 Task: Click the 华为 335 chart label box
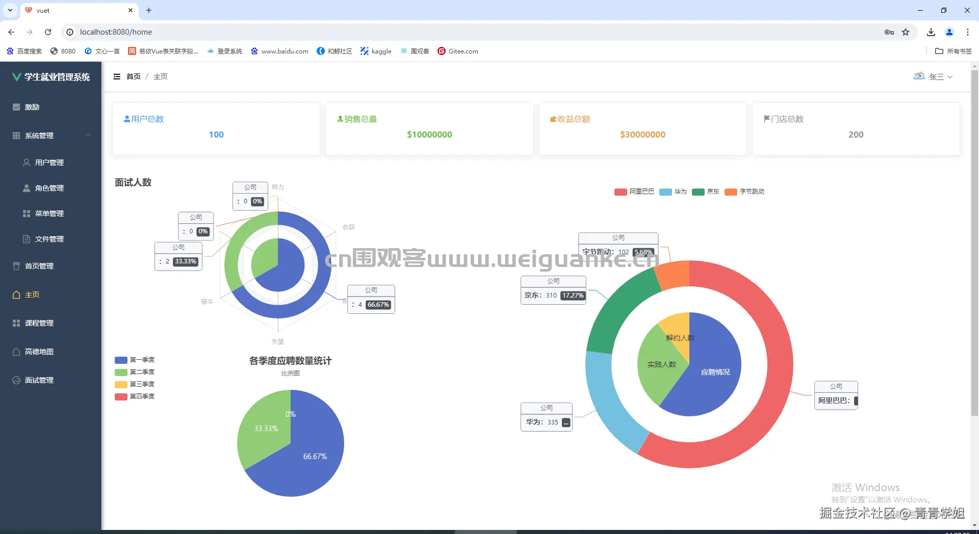pyautogui.click(x=547, y=417)
